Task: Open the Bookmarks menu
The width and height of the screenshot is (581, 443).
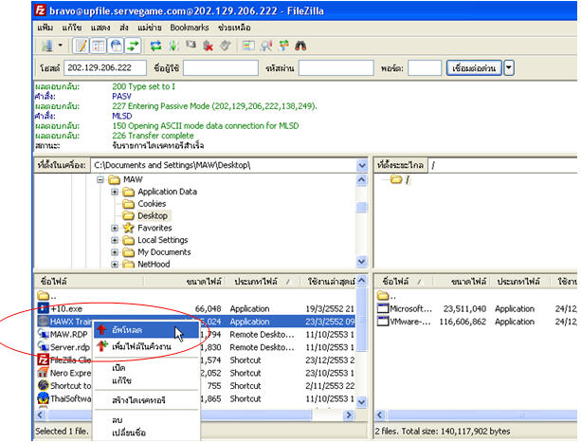Action: coord(190,28)
